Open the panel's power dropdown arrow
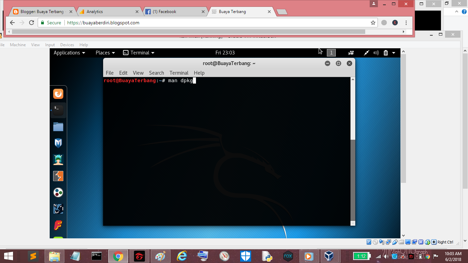Screen dimensions: 468x263 pos(393,52)
